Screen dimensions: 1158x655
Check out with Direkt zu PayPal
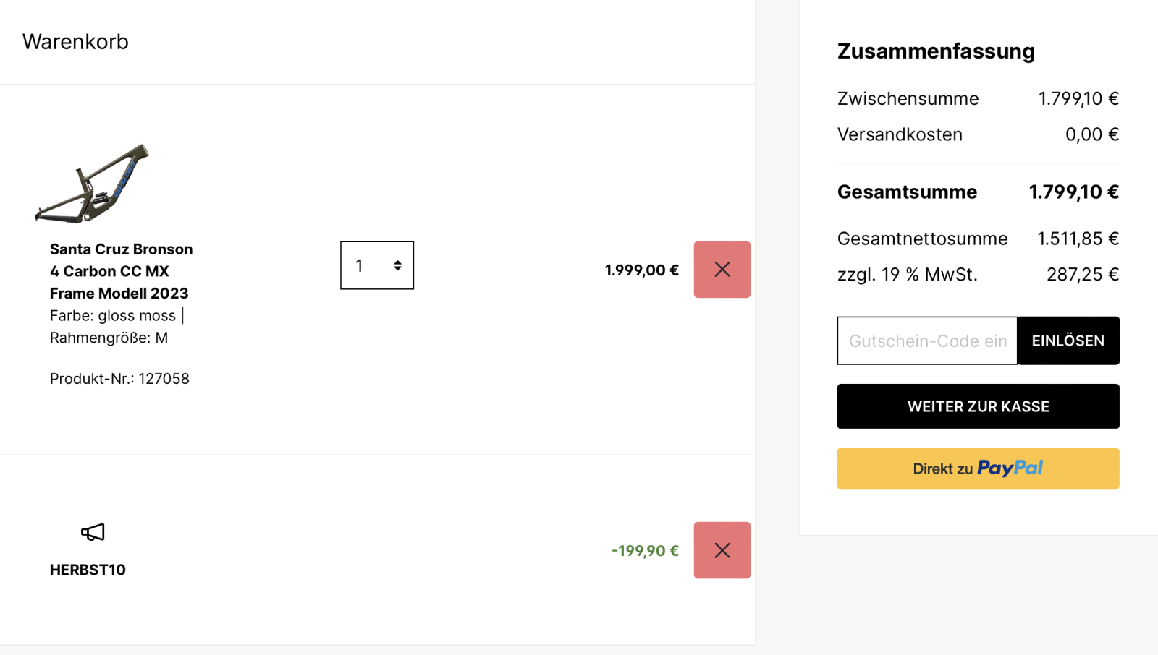tap(978, 468)
